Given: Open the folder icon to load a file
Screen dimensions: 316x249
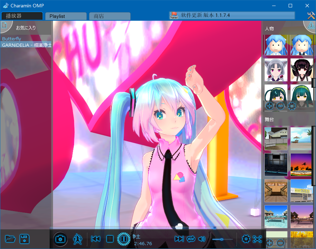Looking at the screenshot, I should click(11, 239).
